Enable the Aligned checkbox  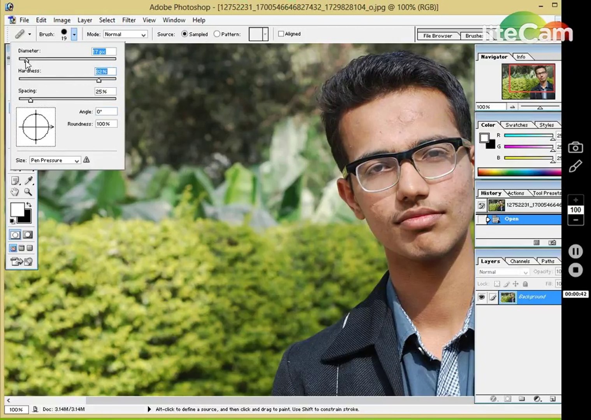(x=281, y=34)
